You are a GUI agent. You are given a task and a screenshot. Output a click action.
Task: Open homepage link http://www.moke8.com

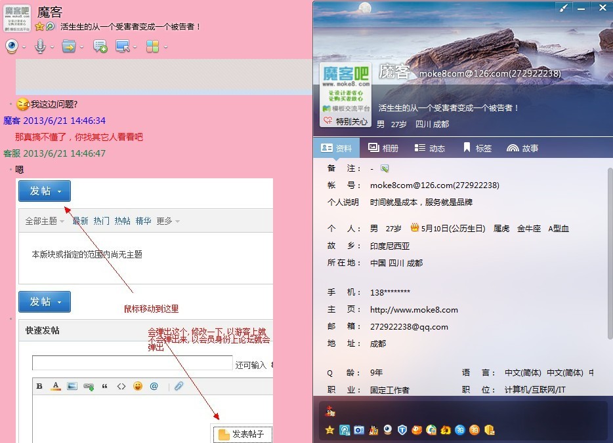point(414,310)
